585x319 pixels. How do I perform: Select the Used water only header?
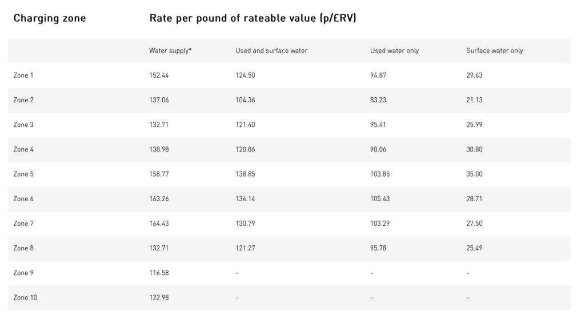point(394,50)
